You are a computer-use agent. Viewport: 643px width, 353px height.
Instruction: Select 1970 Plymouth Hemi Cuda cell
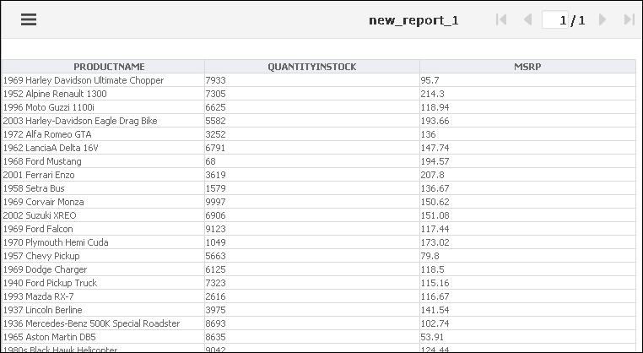103,242
